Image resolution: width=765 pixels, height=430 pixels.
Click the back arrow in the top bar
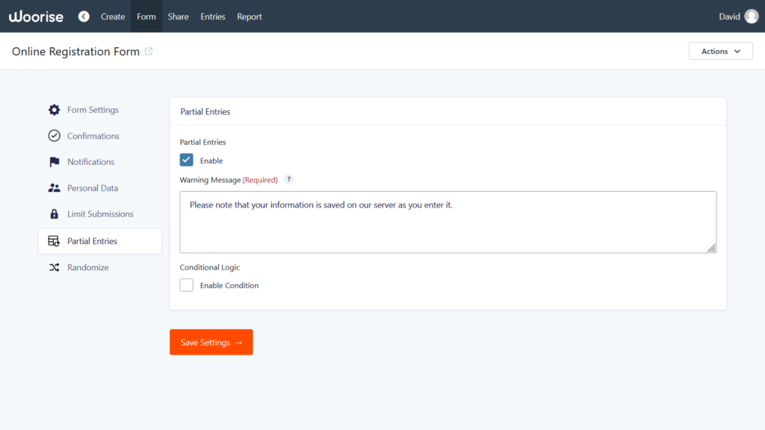[83, 16]
